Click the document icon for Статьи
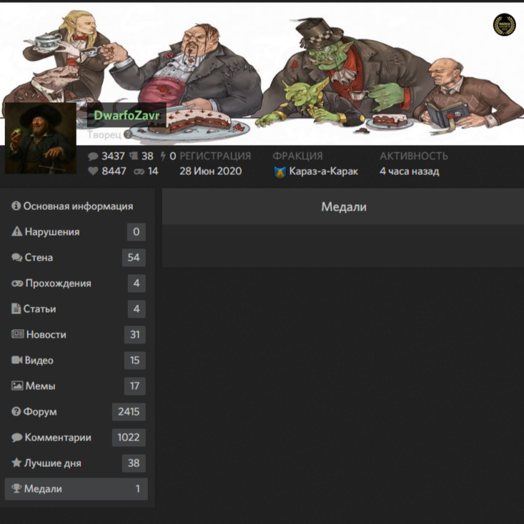Viewport: 524px width, 524px height. click(x=16, y=308)
